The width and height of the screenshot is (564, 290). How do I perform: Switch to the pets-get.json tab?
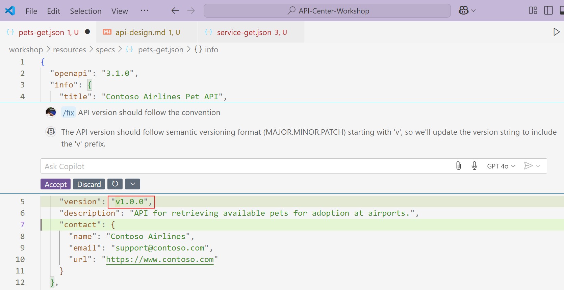48,32
